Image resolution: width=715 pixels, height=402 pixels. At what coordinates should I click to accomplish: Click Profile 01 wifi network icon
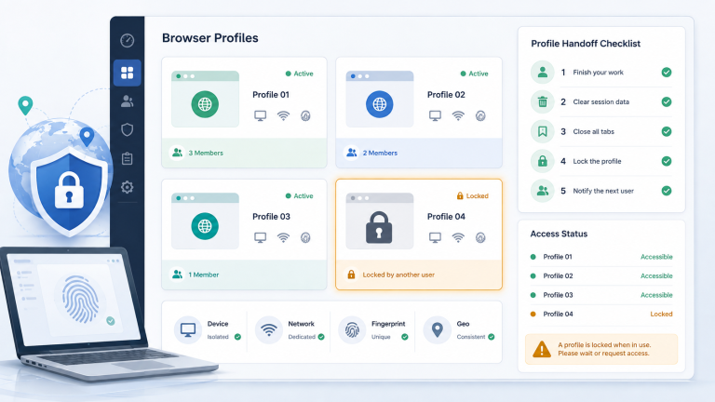(283, 115)
